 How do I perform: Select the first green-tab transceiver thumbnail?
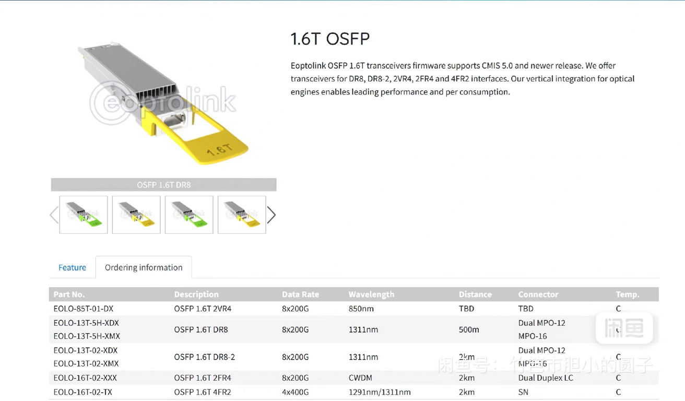tap(84, 215)
